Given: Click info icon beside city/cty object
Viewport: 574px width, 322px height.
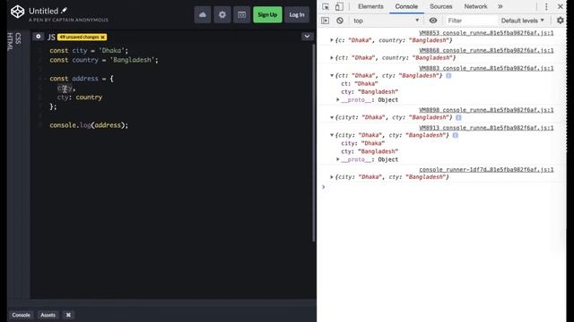Looking at the screenshot, I should click(x=455, y=135).
